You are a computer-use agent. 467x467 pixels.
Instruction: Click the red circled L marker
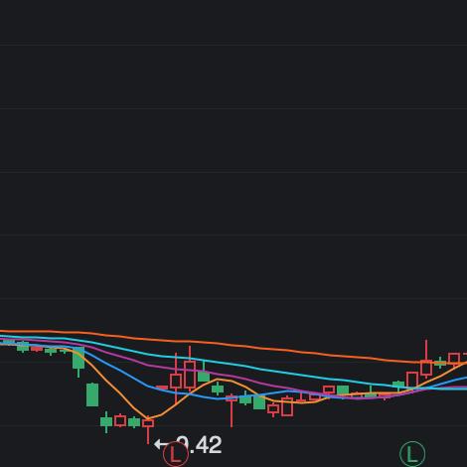tap(176, 454)
